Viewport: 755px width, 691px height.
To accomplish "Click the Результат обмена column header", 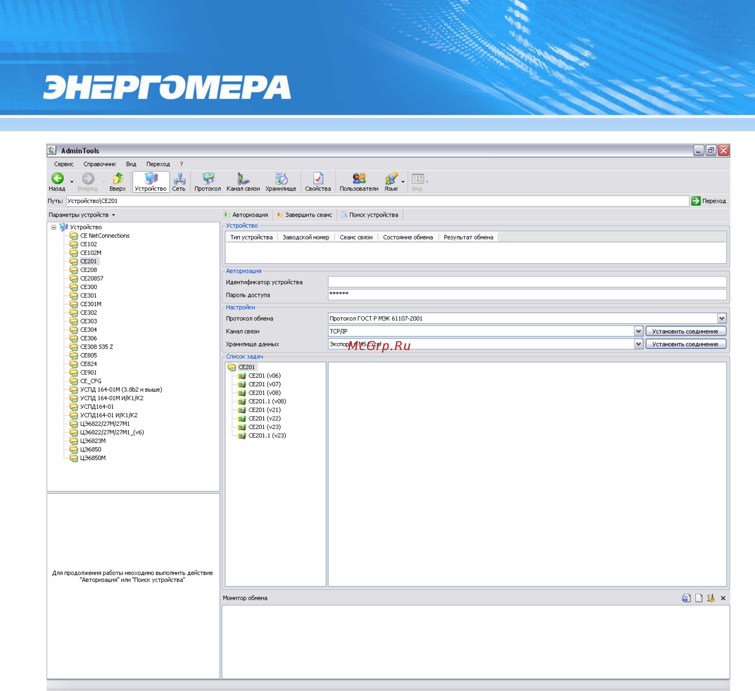I will (468, 237).
